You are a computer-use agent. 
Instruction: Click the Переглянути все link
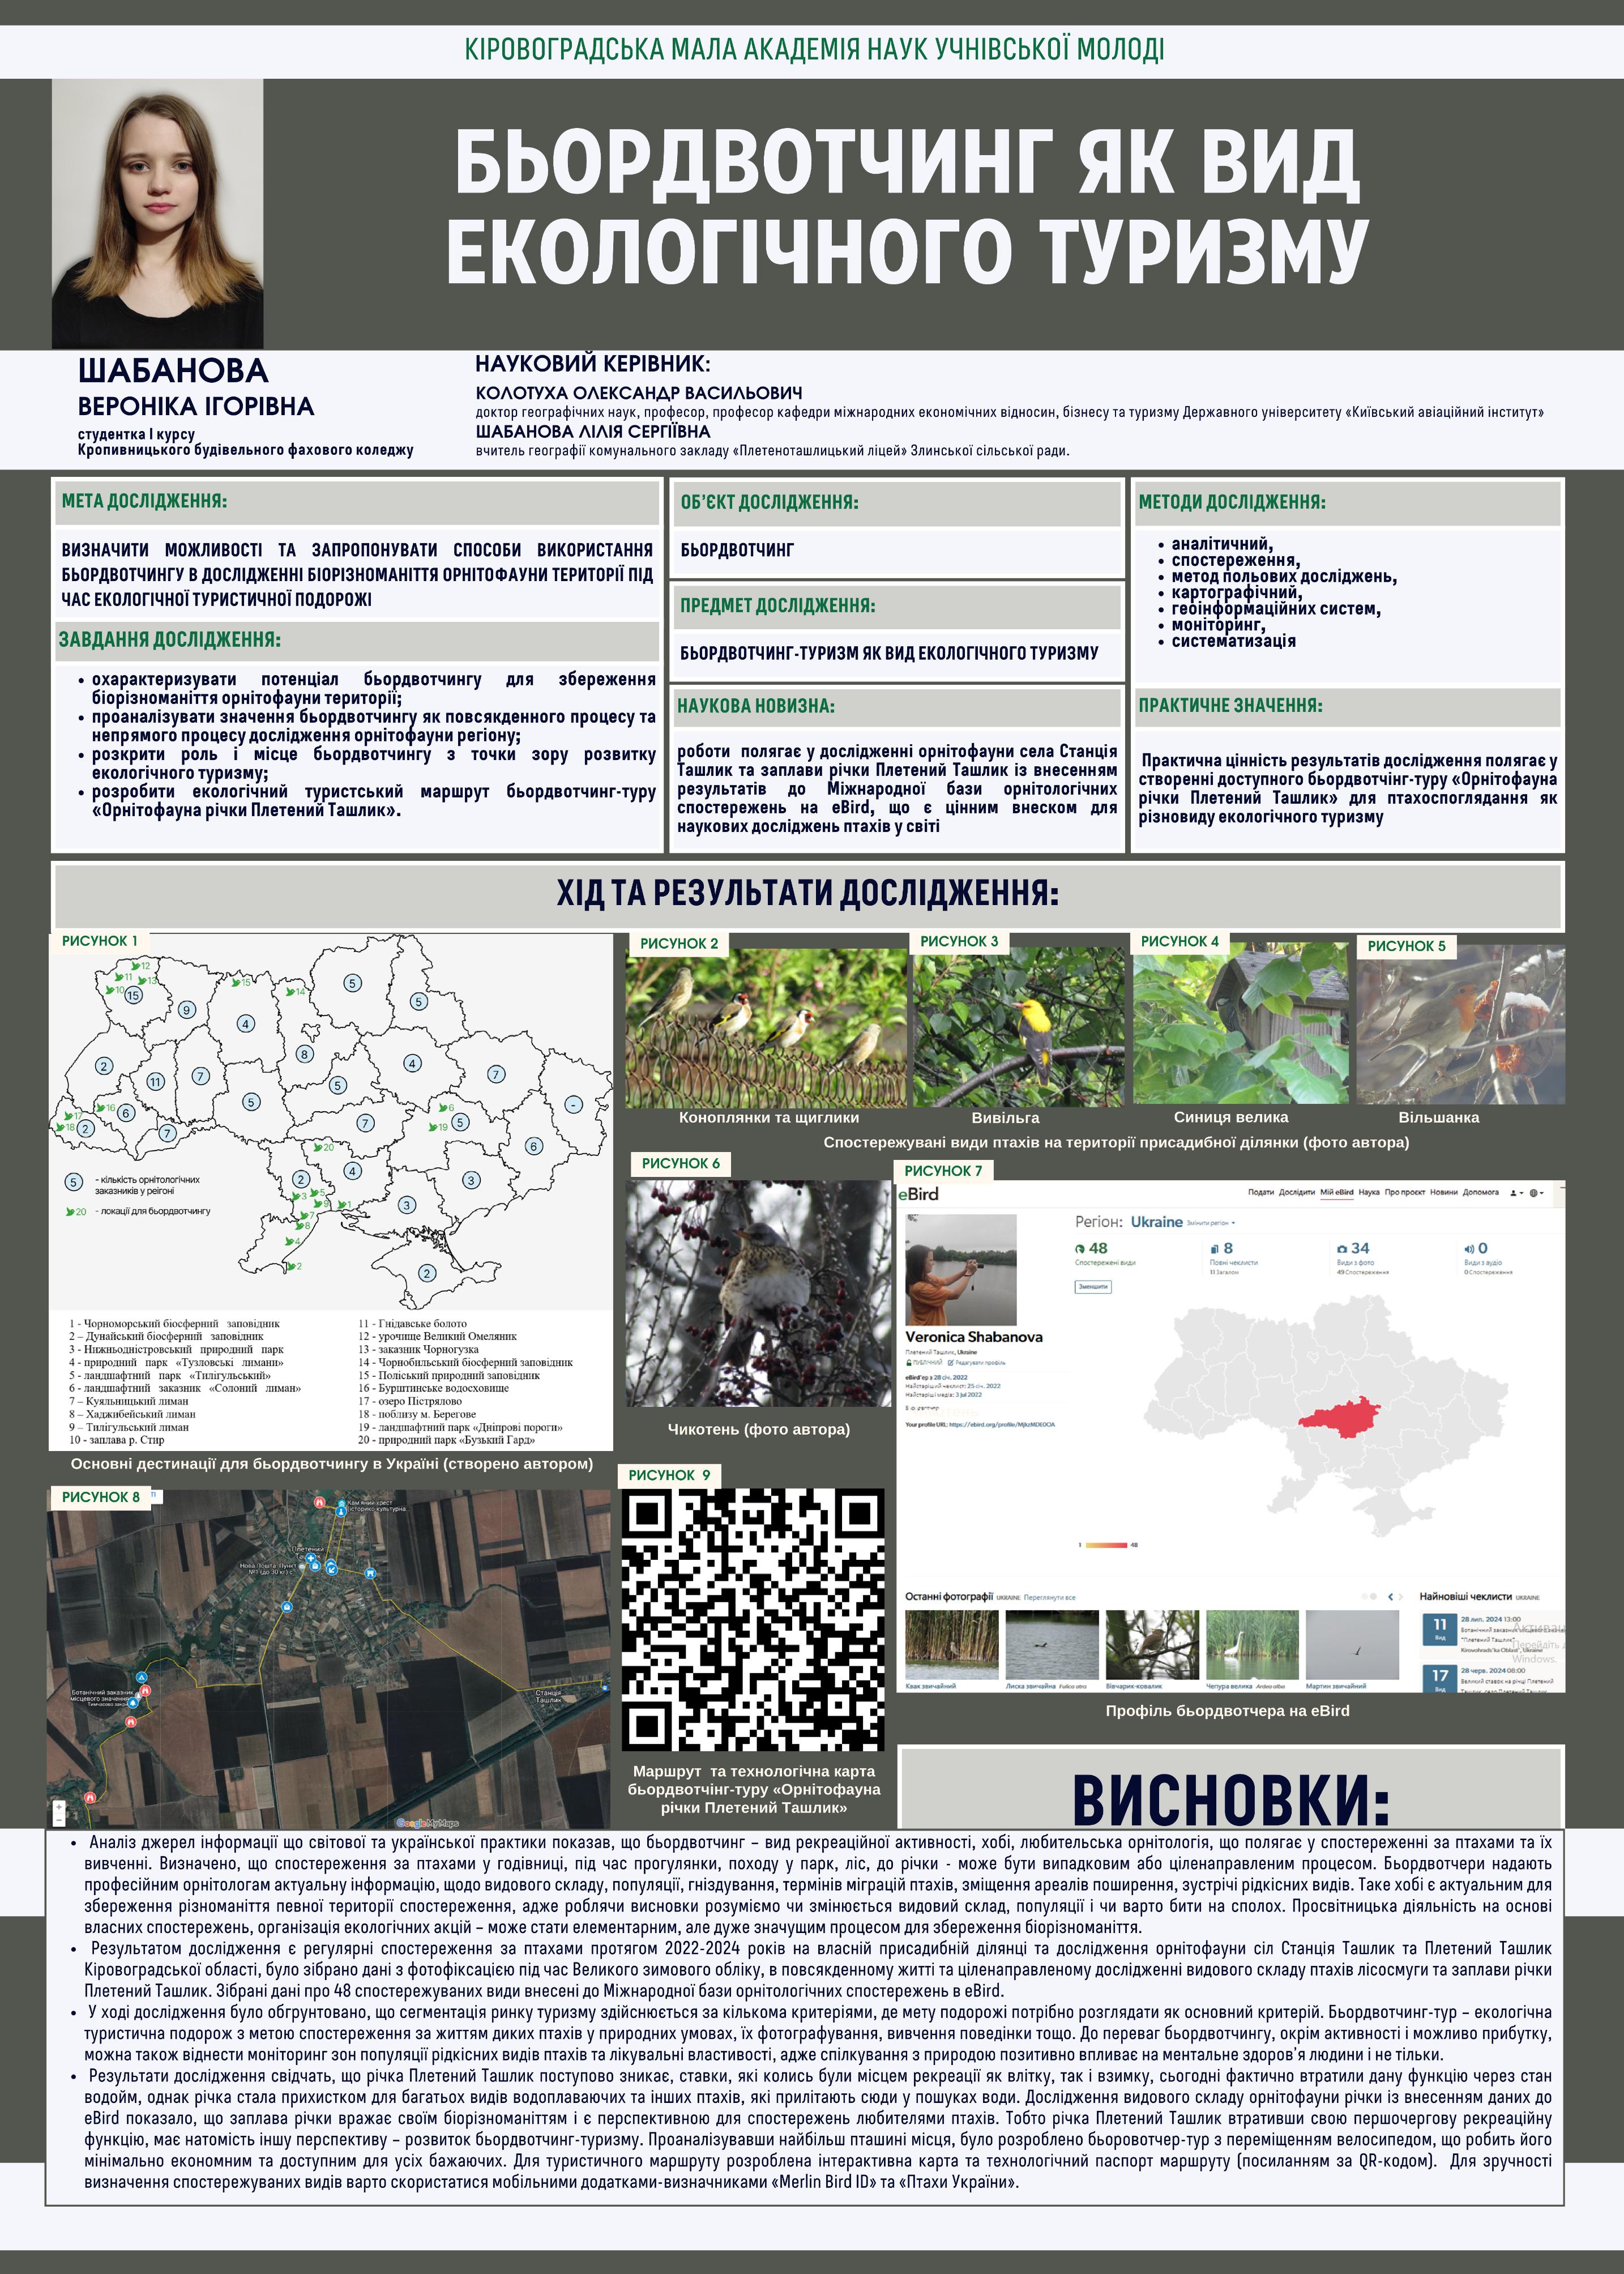tap(1050, 1597)
